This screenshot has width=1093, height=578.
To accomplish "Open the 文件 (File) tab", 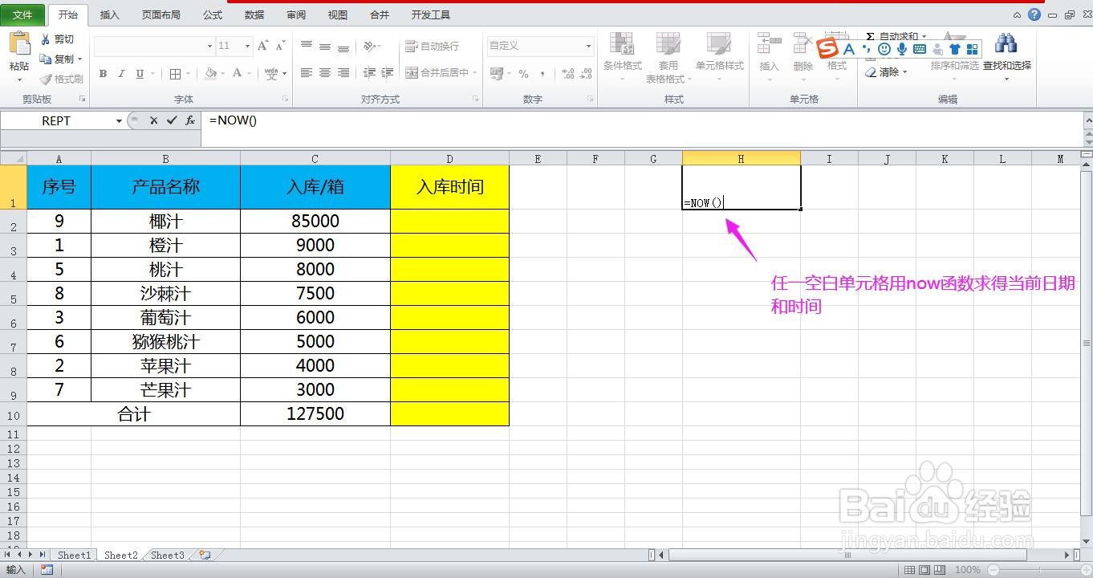I will 22,14.
